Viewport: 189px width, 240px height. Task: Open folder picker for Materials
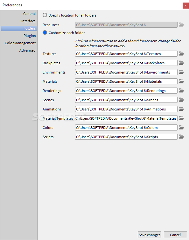coord(181,81)
